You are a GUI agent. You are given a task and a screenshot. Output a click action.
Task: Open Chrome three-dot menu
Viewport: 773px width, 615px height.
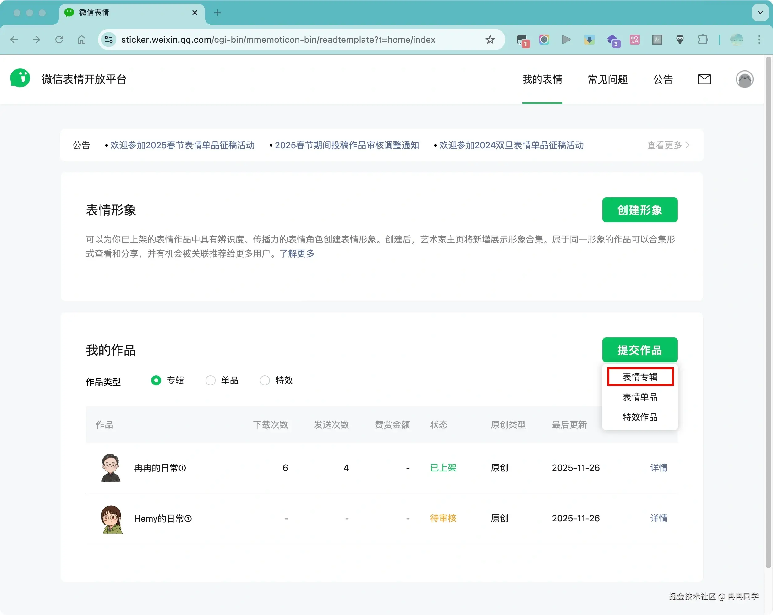point(759,40)
